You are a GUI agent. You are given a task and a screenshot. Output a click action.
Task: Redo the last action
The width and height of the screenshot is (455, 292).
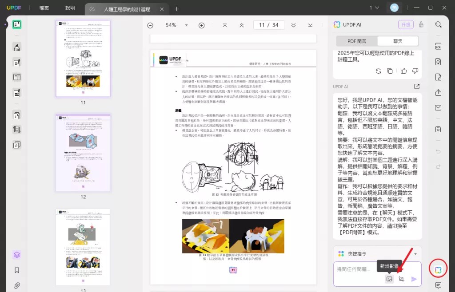coord(438,166)
